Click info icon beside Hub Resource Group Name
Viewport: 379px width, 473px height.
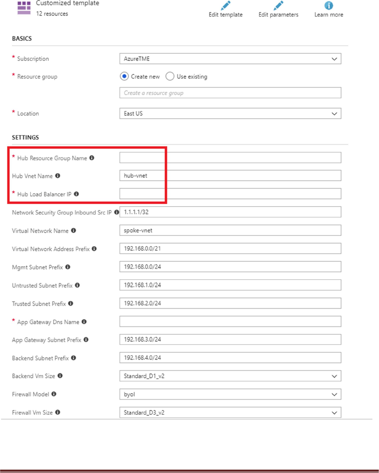click(92, 158)
